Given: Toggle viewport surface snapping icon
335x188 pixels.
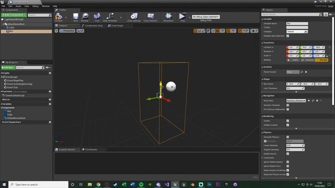Looking at the screenshot, I should [x=213, y=31].
